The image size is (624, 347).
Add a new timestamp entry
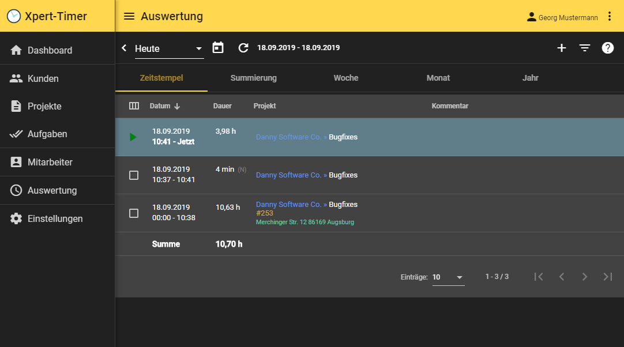point(561,48)
